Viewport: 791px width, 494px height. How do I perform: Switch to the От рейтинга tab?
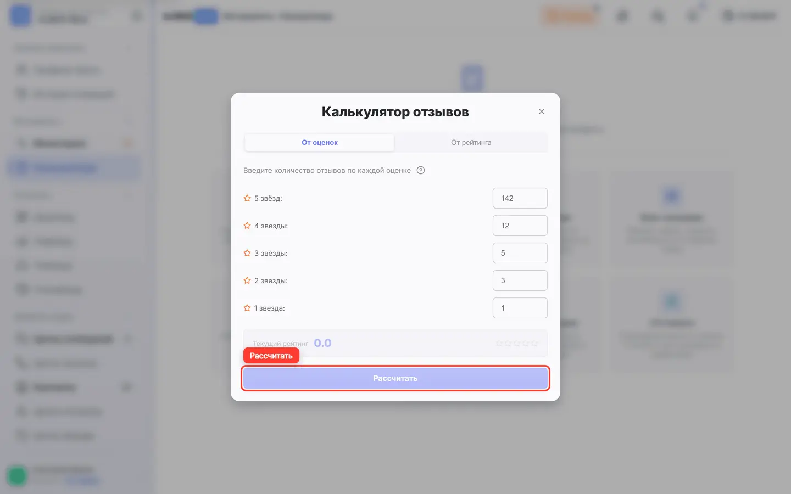pos(471,142)
